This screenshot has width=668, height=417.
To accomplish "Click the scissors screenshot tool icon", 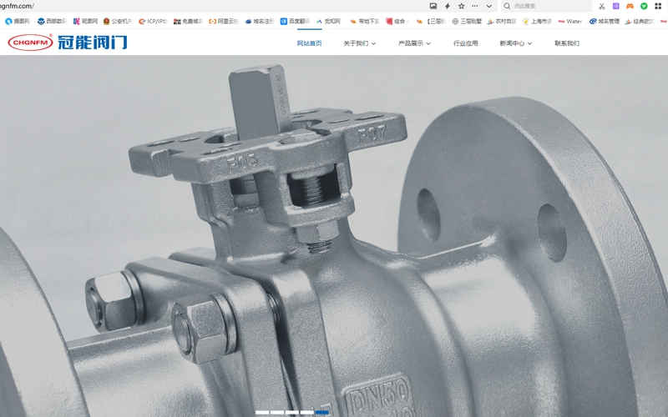I will click(601, 6).
